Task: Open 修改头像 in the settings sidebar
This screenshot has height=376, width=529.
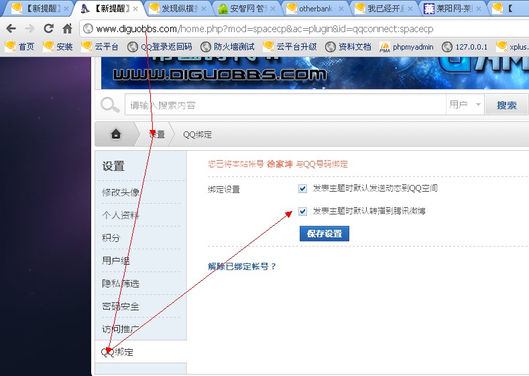Action: pyautogui.click(x=121, y=192)
